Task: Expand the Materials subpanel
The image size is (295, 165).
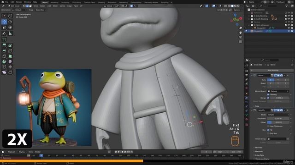Action: coord(259,151)
